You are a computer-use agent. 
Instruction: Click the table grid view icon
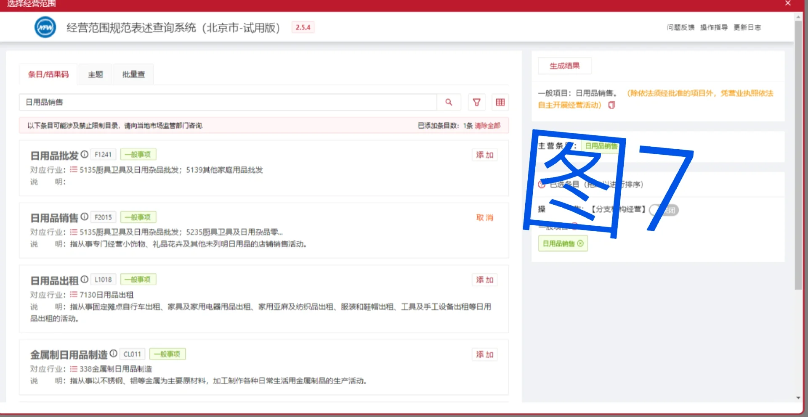point(500,102)
